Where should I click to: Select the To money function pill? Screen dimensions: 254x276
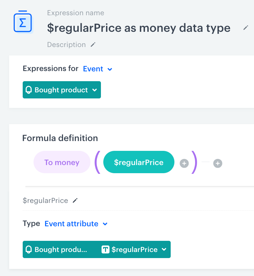pyautogui.click(x=62, y=162)
